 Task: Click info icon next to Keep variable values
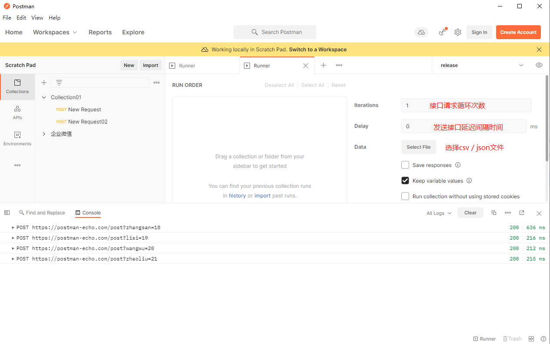(x=469, y=180)
